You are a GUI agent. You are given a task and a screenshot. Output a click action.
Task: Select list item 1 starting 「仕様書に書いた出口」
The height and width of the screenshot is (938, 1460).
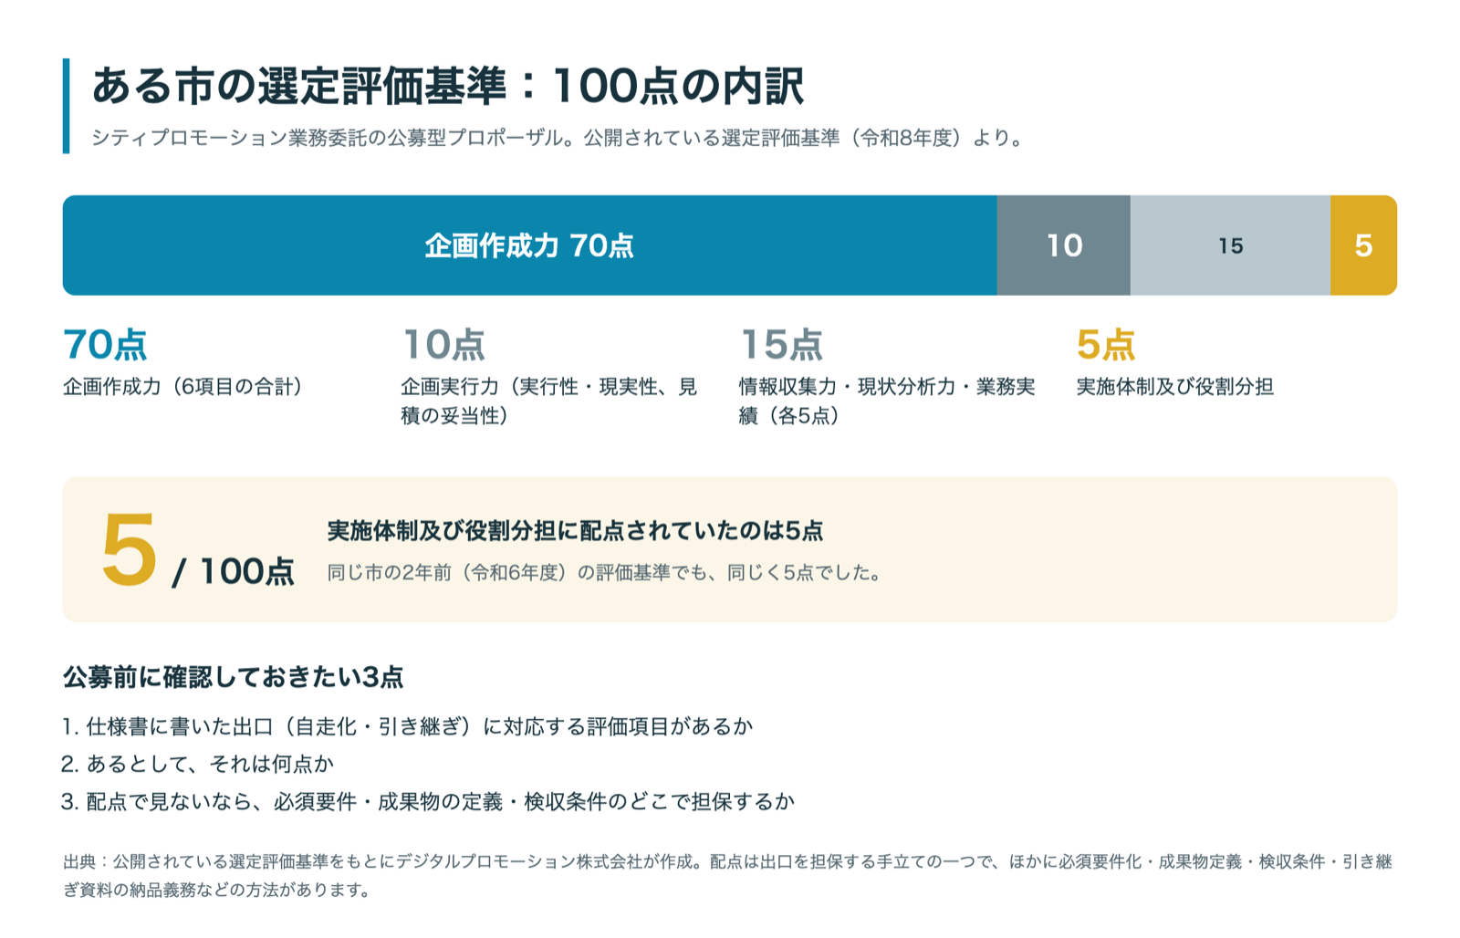[x=408, y=727]
